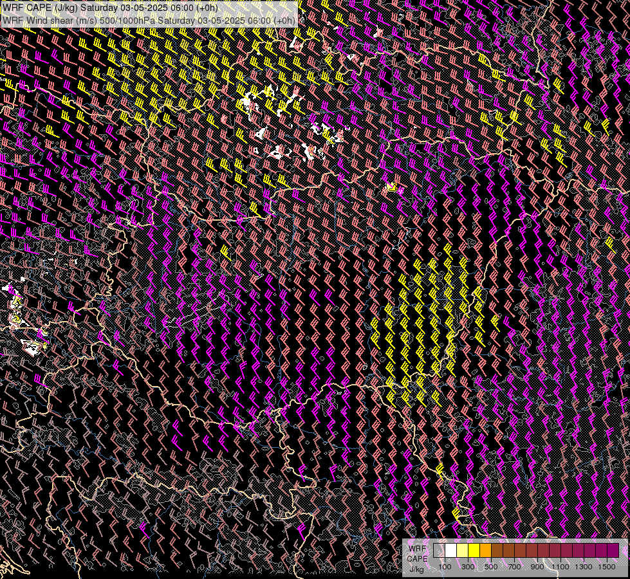Click the orange CAPE legend swatch
This screenshot has height=579, width=630.
[x=485, y=550]
